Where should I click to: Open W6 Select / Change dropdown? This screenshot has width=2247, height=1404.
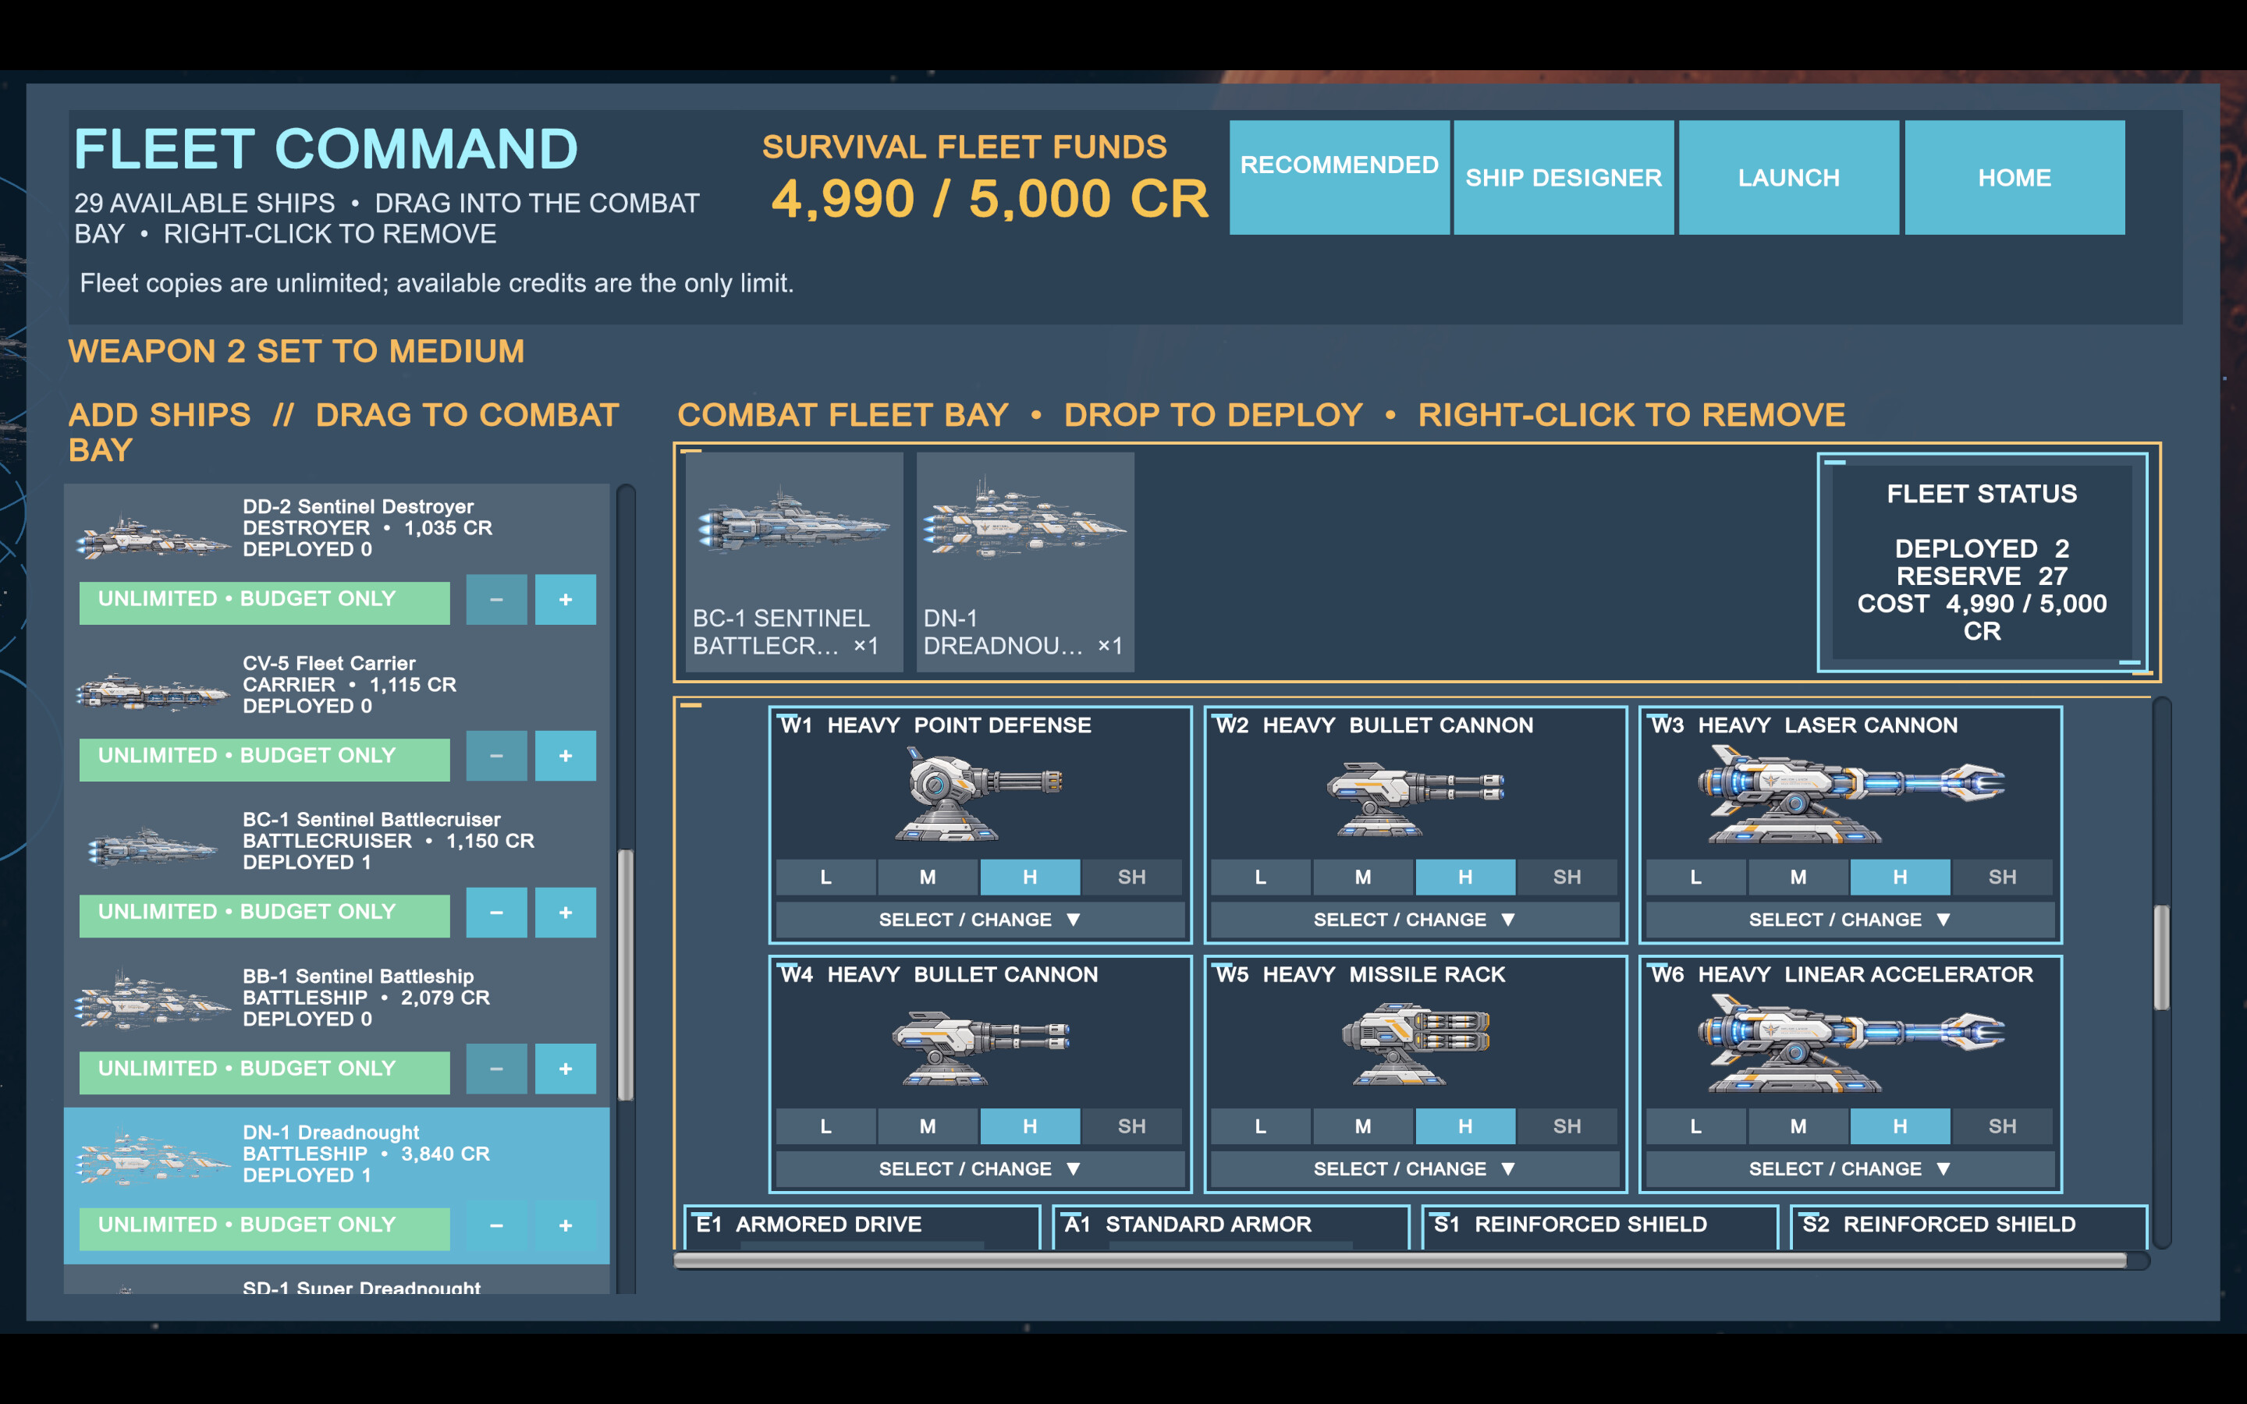pyautogui.click(x=1851, y=1169)
